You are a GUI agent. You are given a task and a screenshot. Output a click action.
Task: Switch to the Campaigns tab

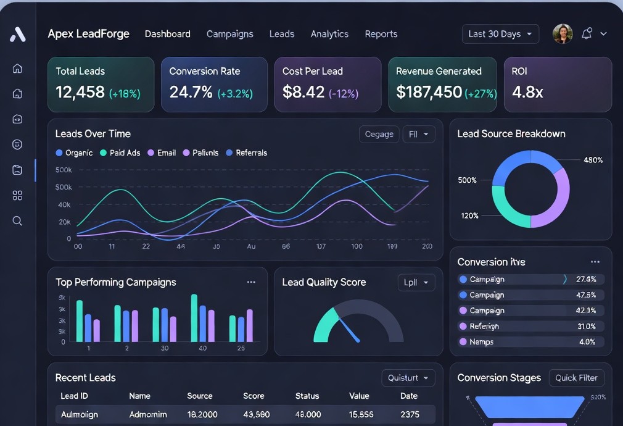point(229,34)
